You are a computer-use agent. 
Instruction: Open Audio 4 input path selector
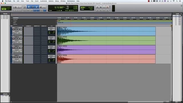pyautogui.click(x=51, y=56)
